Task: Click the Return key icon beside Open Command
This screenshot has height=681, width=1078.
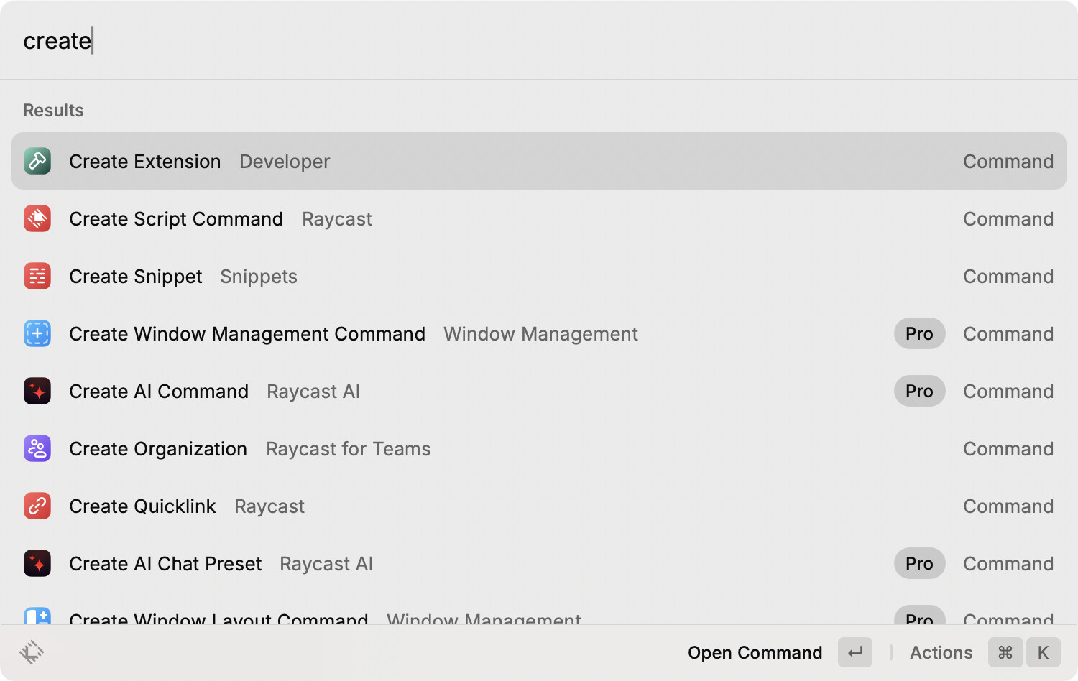Action: point(855,652)
